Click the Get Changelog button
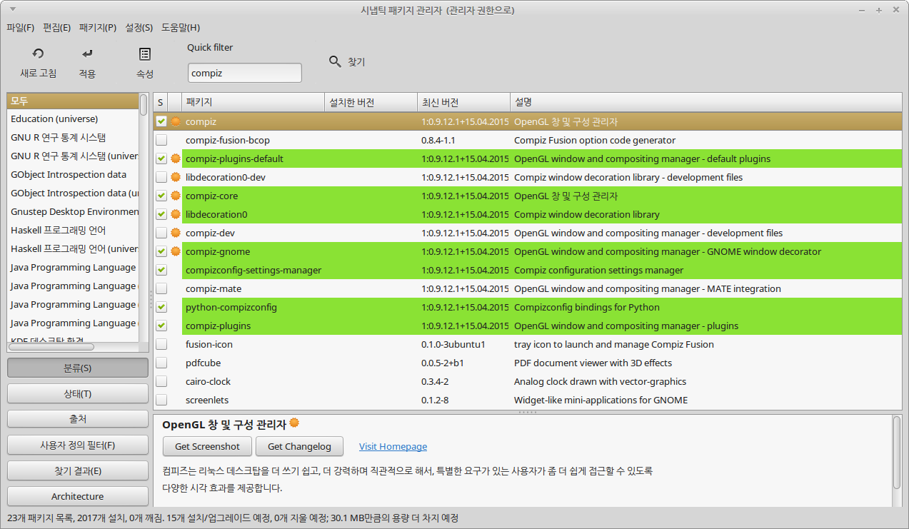Viewport: 909px width, 529px height. coord(299,446)
